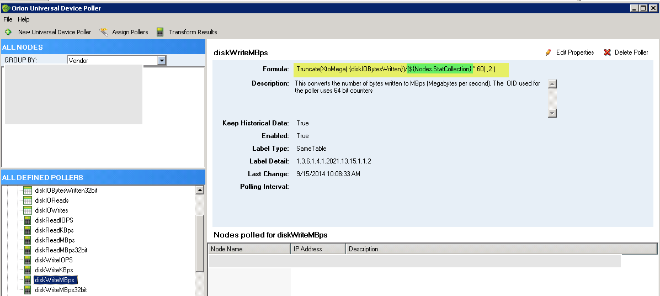This screenshot has width=660, height=296.
Task: Click the Enabled True value
Action: pyautogui.click(x=302, y=136)
